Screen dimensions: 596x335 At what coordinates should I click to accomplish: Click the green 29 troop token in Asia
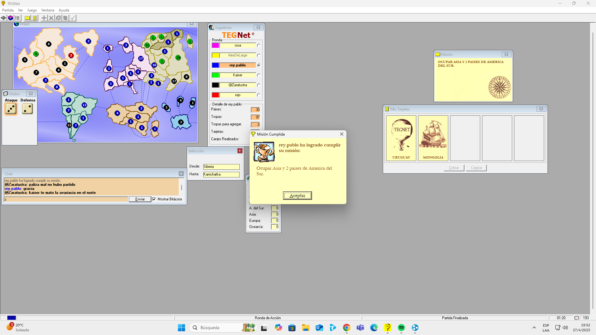178,58
